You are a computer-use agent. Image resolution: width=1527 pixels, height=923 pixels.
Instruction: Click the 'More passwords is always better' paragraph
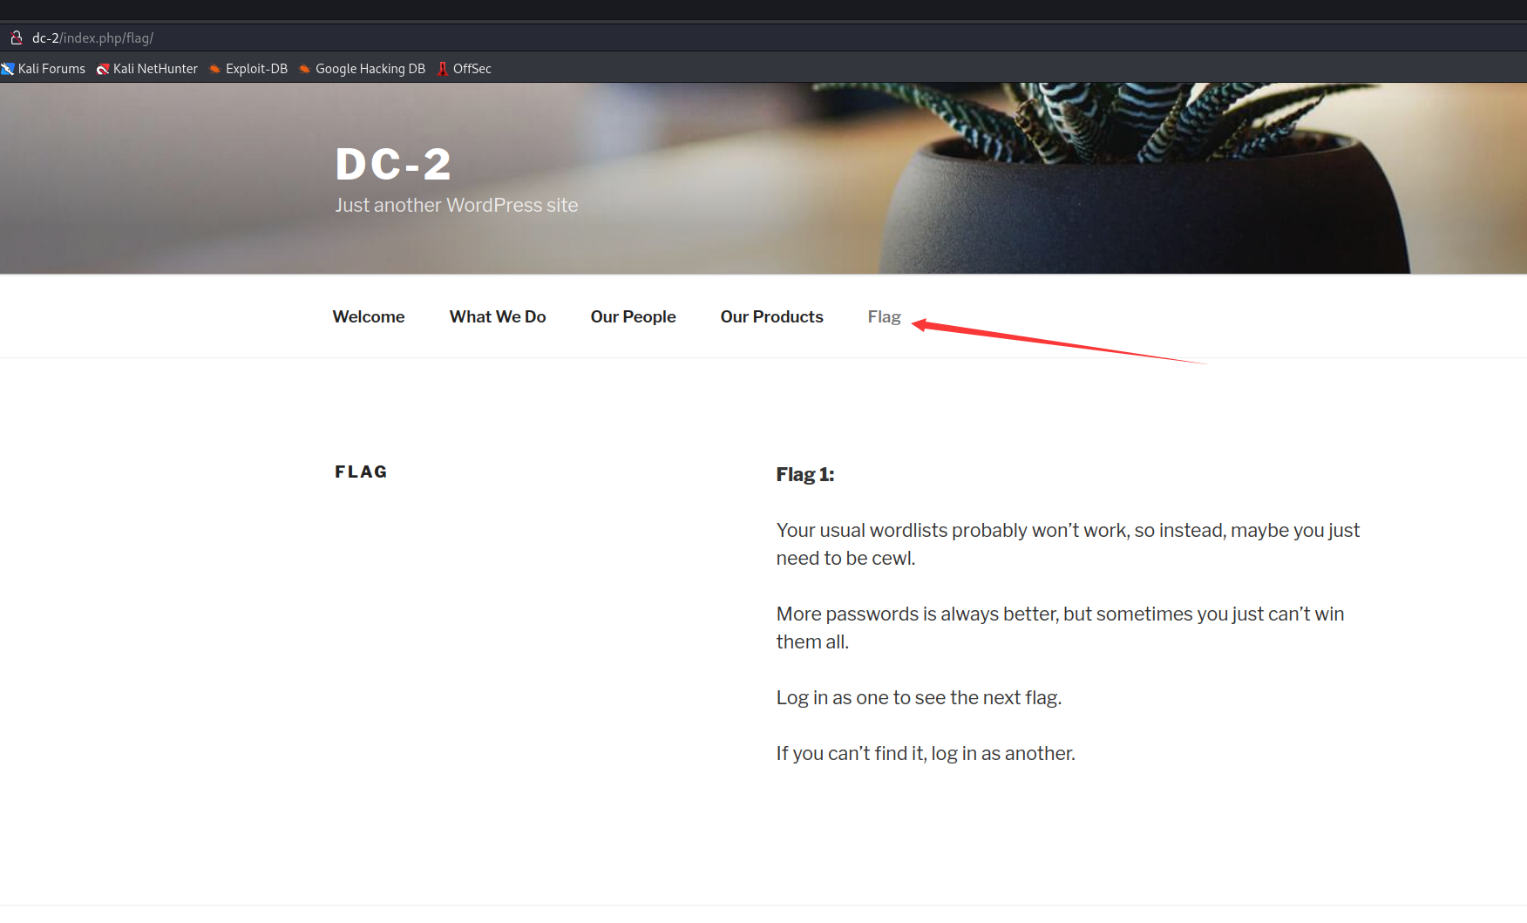[x=1060, y=628]
